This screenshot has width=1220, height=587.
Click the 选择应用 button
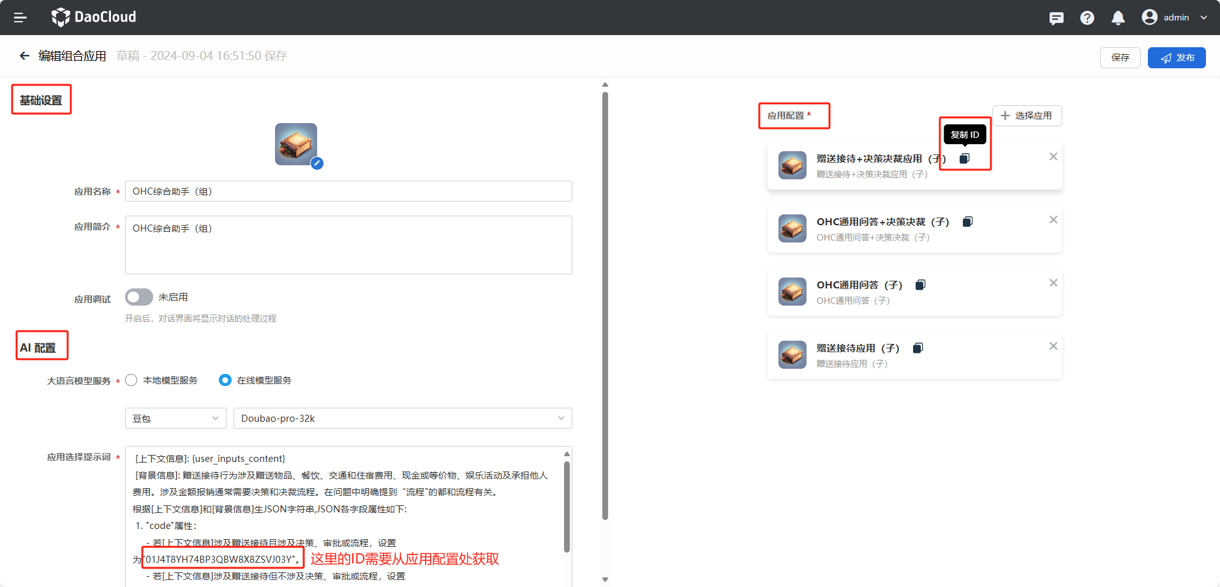point(1027,115)
